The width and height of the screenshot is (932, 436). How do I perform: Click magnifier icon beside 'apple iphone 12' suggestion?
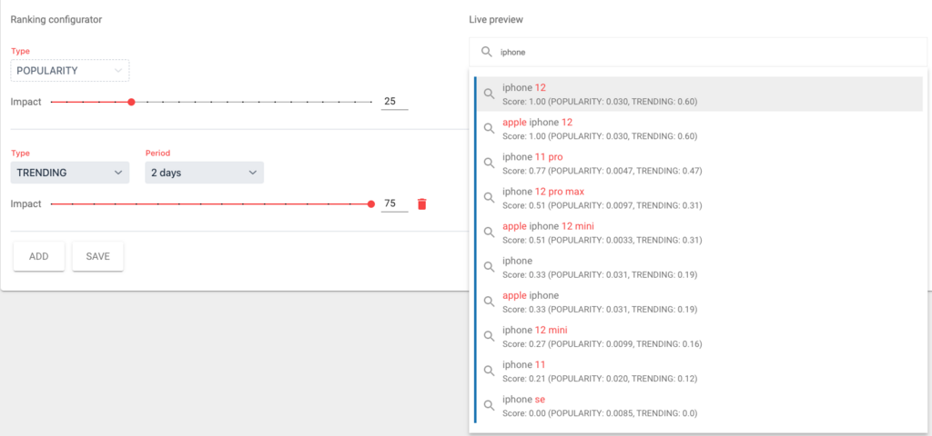pyautogui.click(x=489, y=128)
